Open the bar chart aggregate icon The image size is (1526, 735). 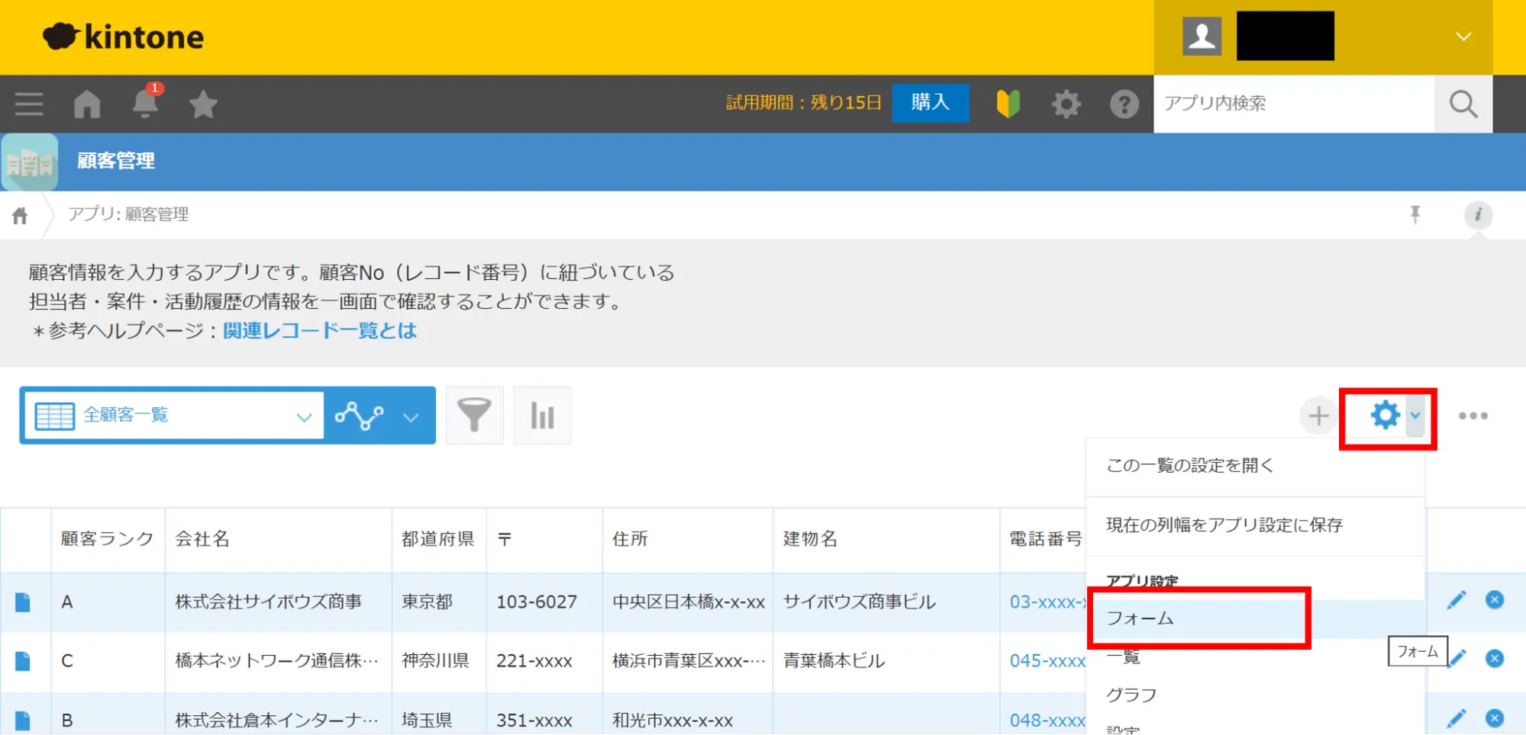tap(542, 416)
